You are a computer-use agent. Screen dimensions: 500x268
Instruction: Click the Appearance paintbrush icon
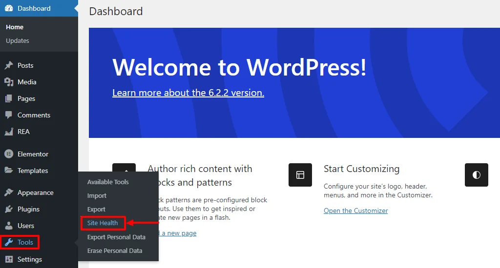9,192
